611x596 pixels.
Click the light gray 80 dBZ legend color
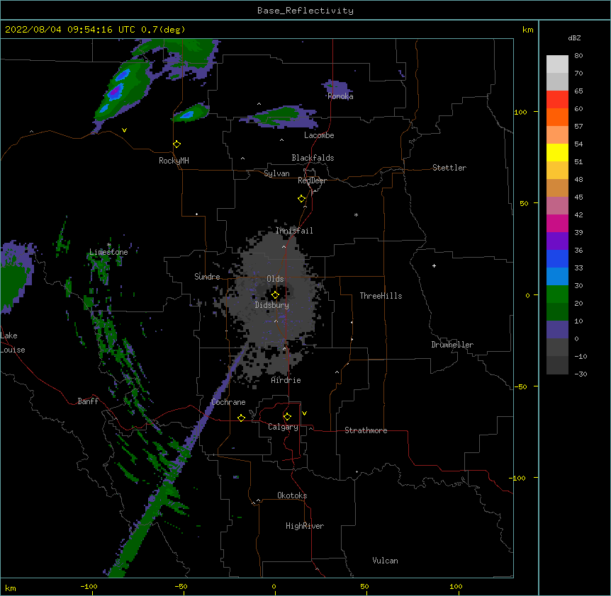coord(557,64)
